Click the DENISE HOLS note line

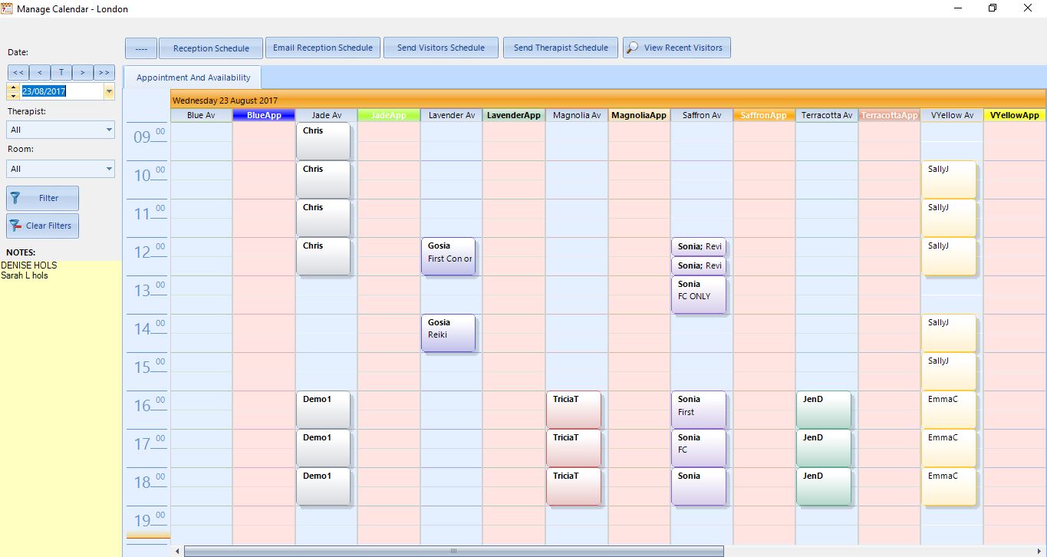(29, 265)
